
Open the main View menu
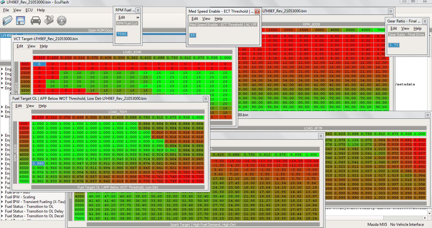point(17,10)
